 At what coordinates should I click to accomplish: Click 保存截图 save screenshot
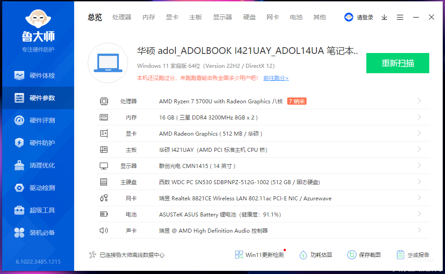tap(364, 255)
